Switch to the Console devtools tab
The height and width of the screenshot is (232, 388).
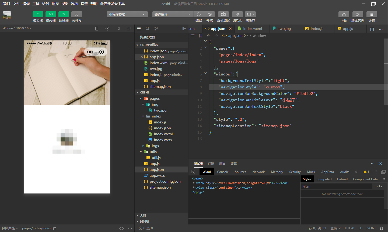click(223, 172)
